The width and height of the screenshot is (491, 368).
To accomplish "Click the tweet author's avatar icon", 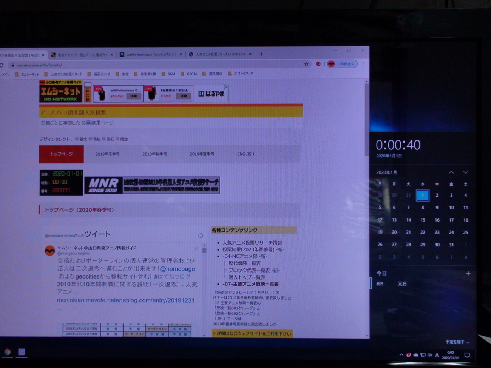I will (50, 251).
